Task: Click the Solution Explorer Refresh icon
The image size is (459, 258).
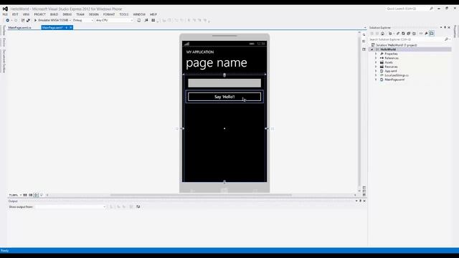Action: click(x=403, y=34)
